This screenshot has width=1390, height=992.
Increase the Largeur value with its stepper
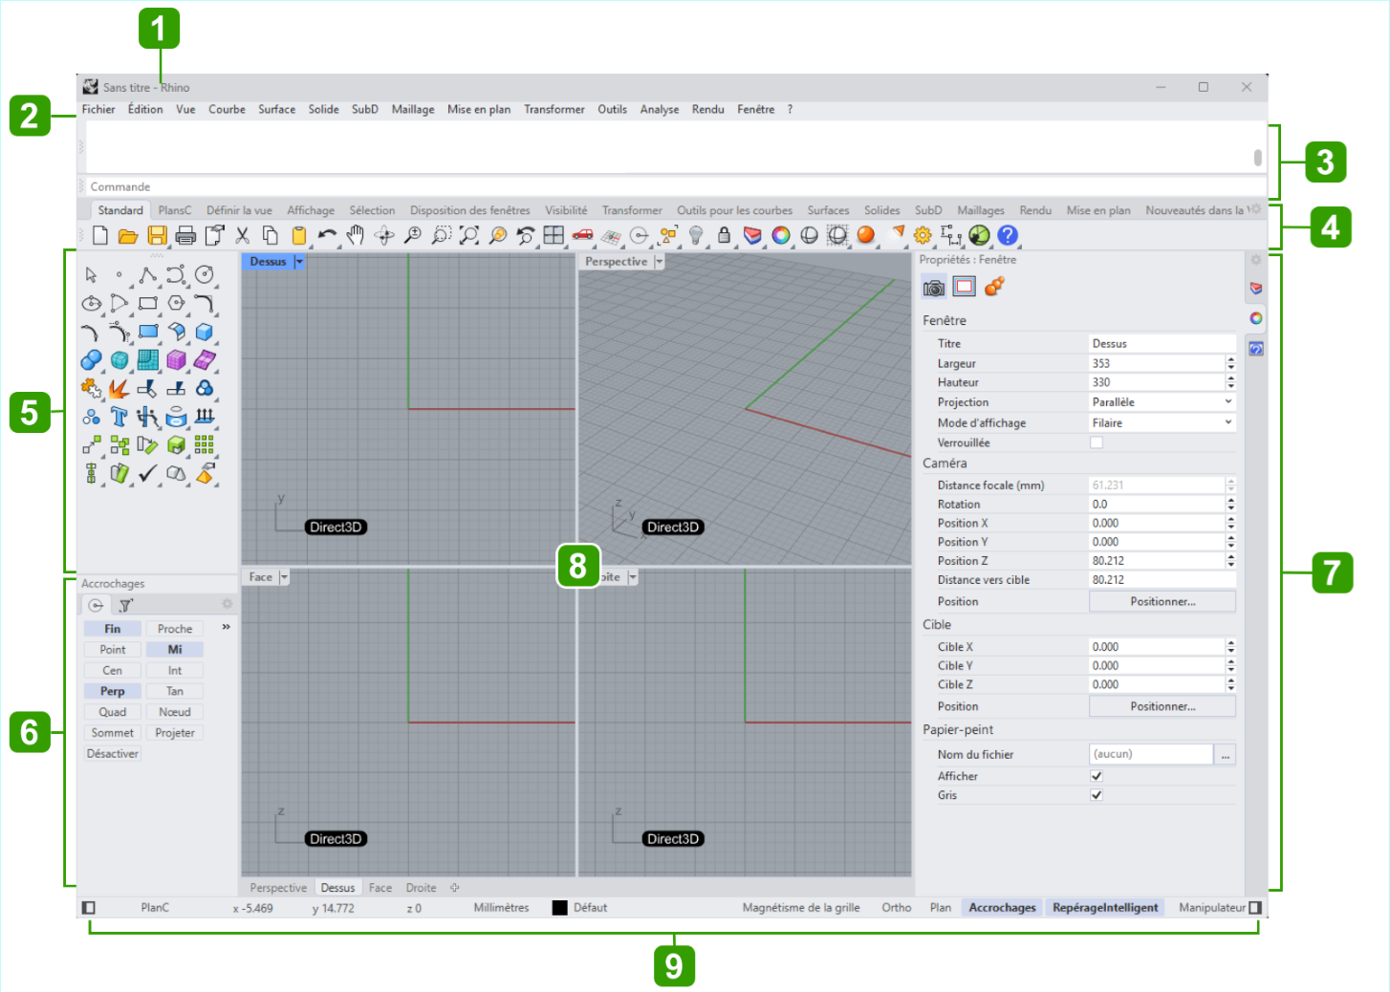1230,359
